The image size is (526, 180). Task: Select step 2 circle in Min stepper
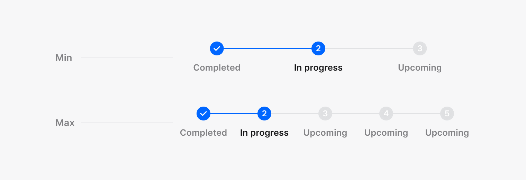pos(318,48)
